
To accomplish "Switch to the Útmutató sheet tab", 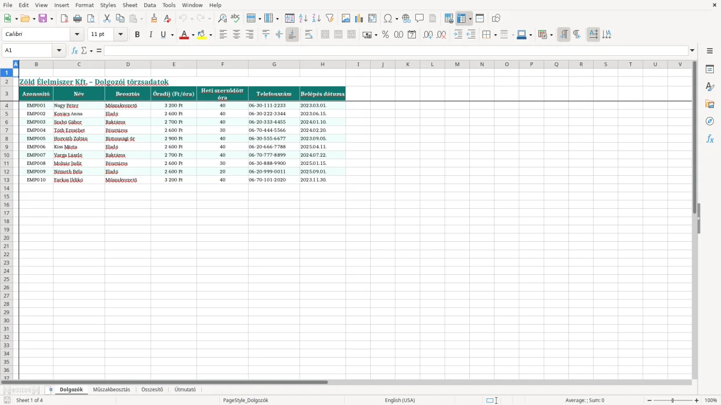I will pos(185,389).
